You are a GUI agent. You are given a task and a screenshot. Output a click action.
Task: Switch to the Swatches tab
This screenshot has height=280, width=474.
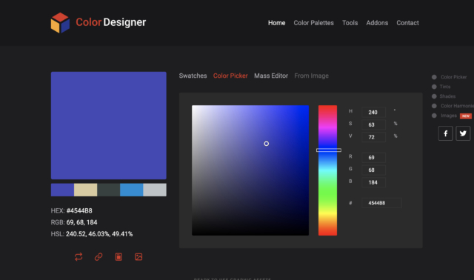[193, 76]
